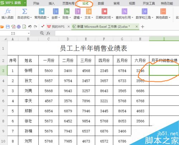
Task: Open the 全部 all functions icon
Action: pos(55,11)
